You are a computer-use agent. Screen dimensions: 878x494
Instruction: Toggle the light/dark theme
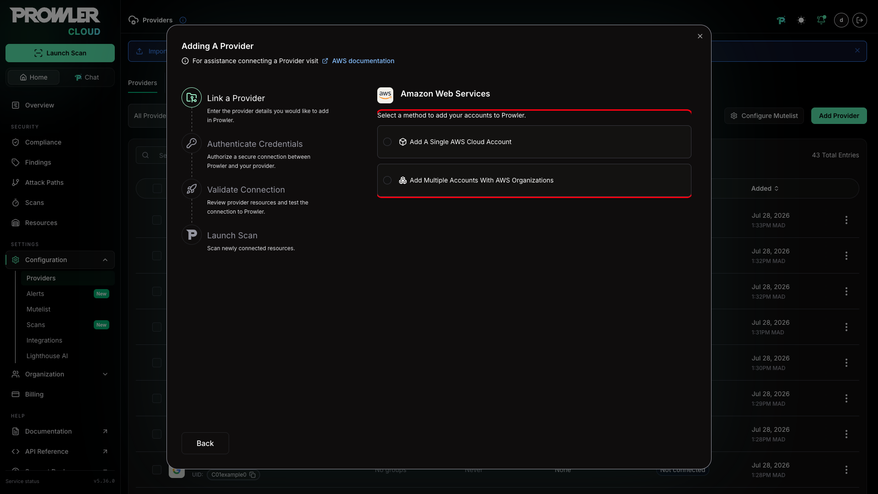(801, 20)
